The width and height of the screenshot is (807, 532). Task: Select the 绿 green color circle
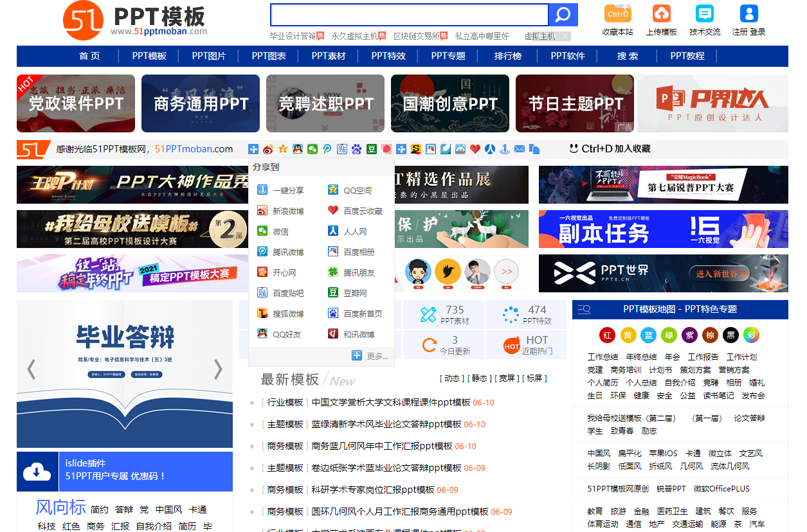point(669,335)
